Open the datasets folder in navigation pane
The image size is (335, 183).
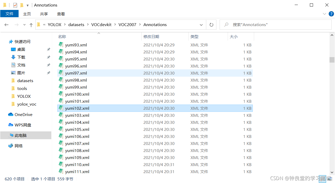point(25,81)
